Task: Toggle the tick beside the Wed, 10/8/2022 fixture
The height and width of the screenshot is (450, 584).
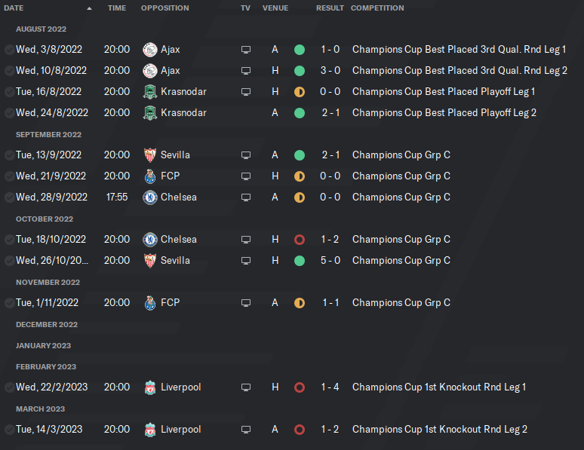Action: [9, 71]
